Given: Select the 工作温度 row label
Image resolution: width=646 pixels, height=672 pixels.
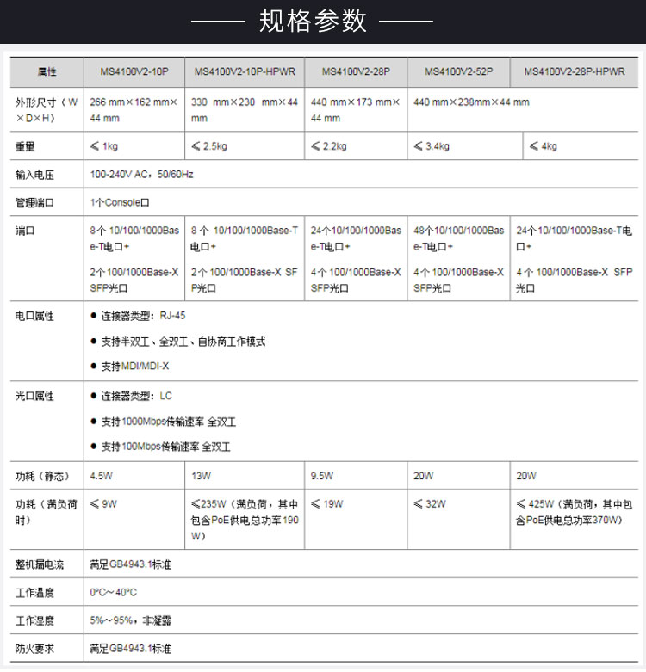Looking at the screenshot, I should click(x=34, y=593).
